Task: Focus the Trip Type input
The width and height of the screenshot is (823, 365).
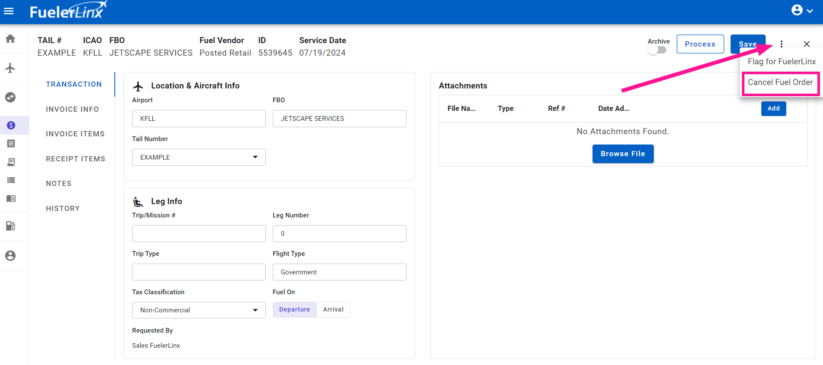Action: (x=199, y=272)
